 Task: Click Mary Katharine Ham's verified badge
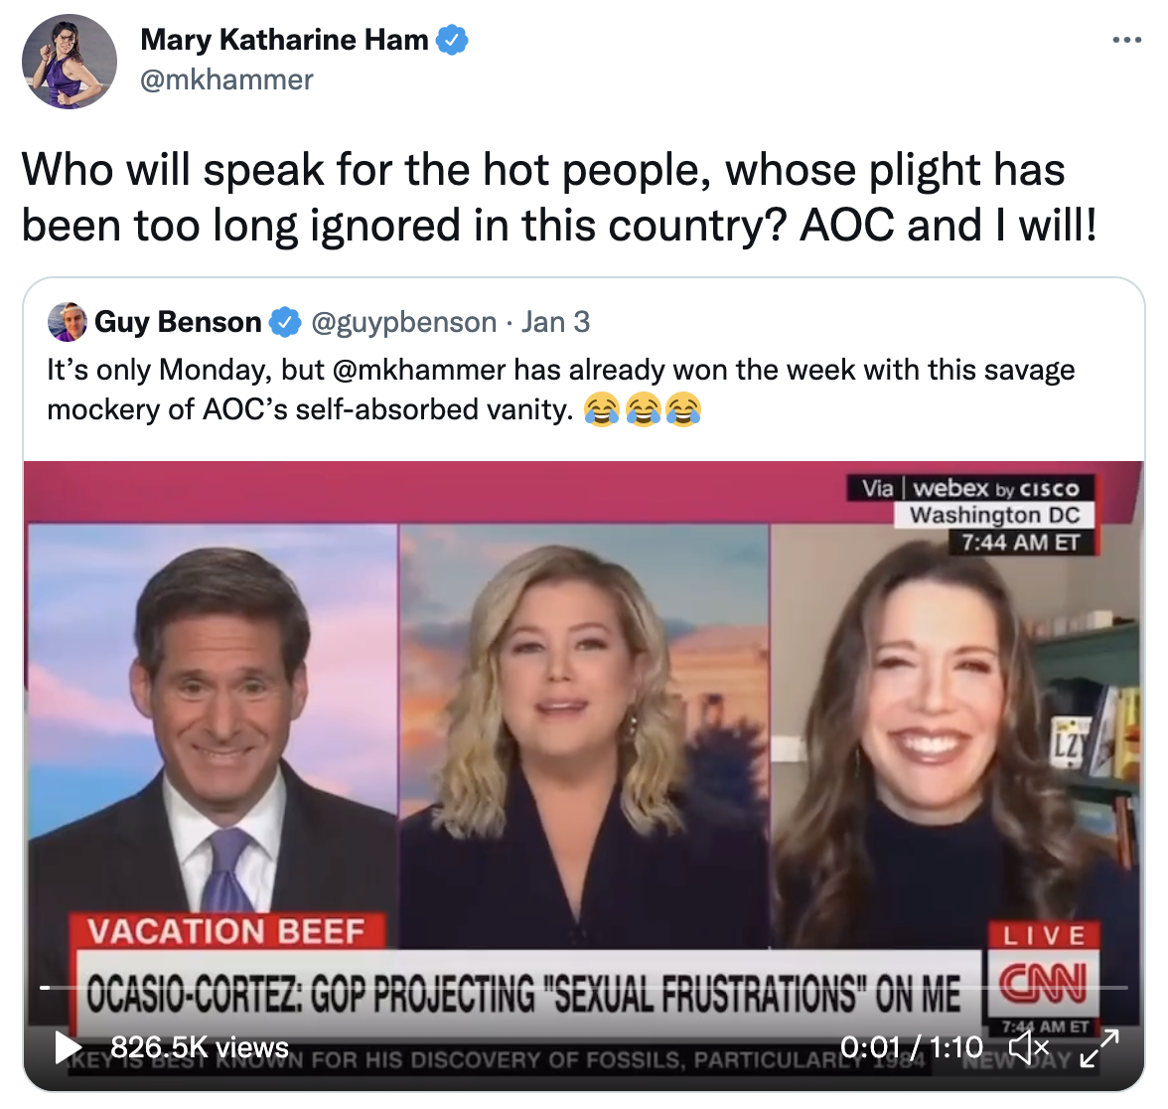click(451, 40)
